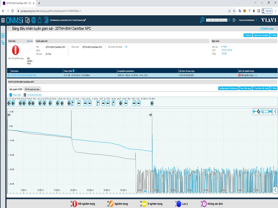
Task: Open the folder settings icon in header
Action: 28,20
